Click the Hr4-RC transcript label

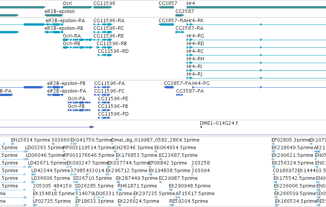[195, 51]
